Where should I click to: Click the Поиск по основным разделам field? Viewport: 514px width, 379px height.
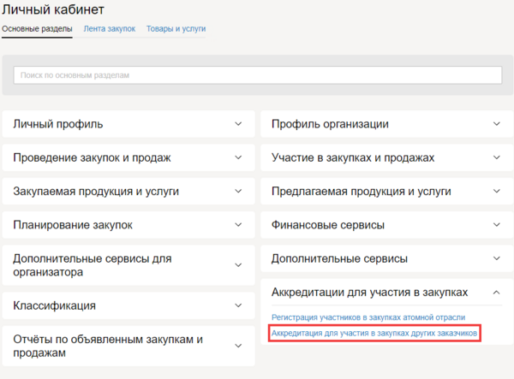pyautogui.click(x=257, y=76)
